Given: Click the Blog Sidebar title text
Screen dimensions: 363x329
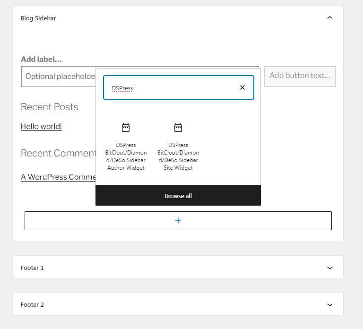Looking at the screenshot, I should pyautogui.click(x=38, y=18).
